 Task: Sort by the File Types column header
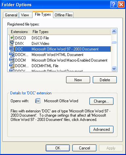coord(70,32)
